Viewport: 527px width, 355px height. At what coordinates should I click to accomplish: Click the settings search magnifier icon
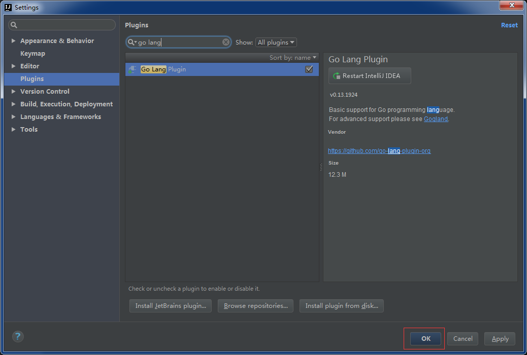(14, 25)
